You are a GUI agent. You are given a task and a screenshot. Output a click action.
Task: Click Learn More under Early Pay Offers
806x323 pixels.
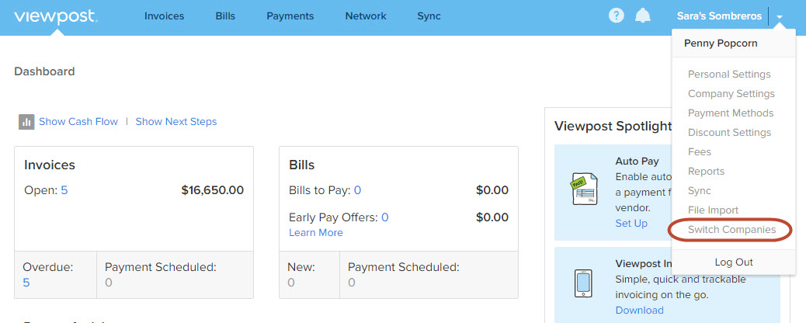pyautogui.click(x=315, y=233)
